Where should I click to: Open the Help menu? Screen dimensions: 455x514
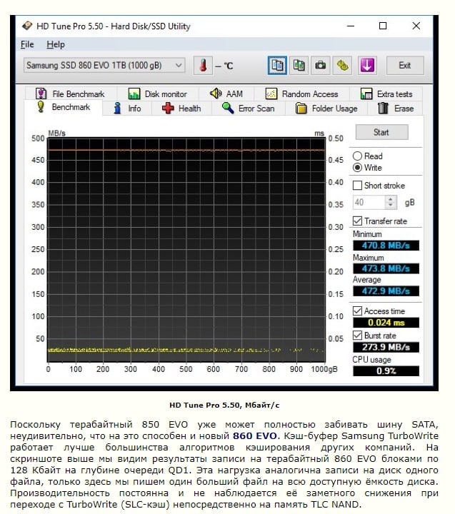[x=56, y=44]
